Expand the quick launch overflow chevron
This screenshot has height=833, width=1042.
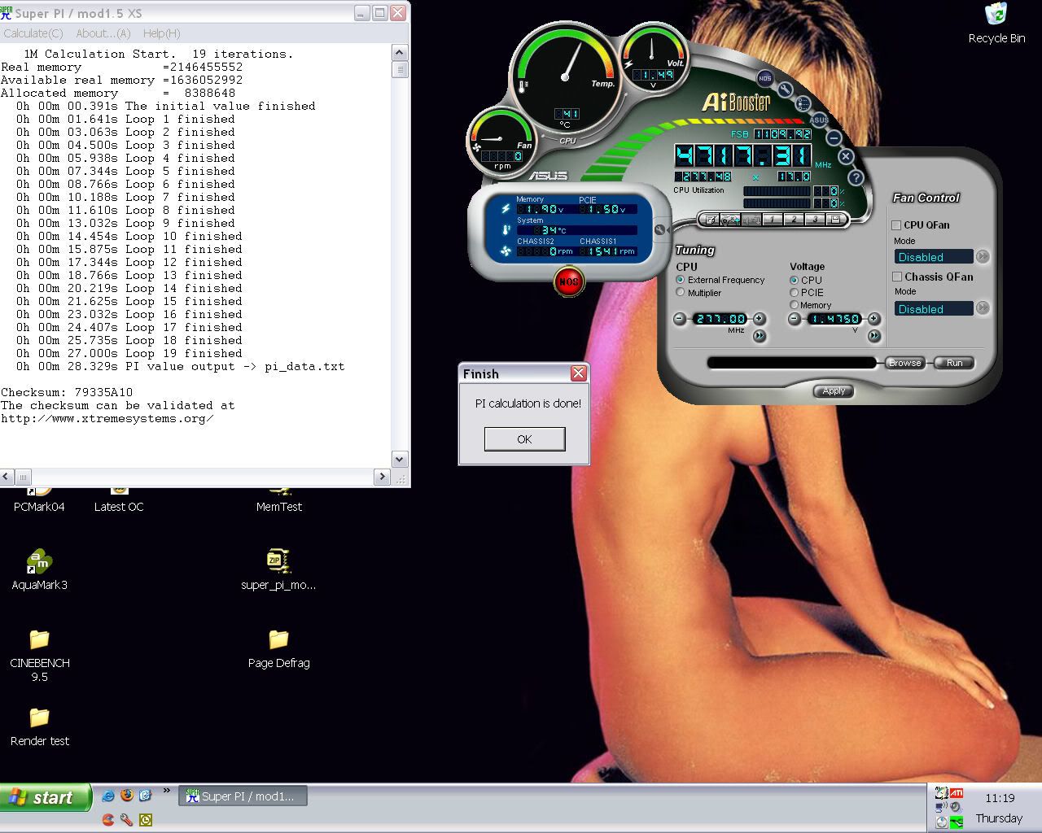pos(167,791)
